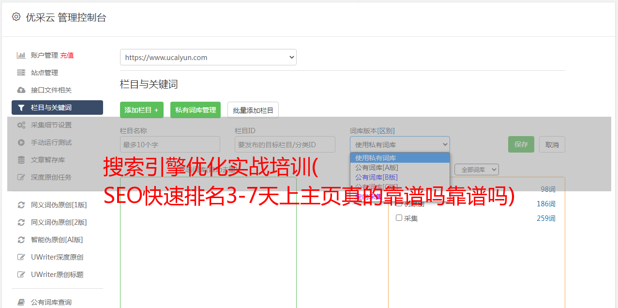Click refresh icon beside 同义词伪原创[2版]
The image size is (618, 308).
click(21, 222)
